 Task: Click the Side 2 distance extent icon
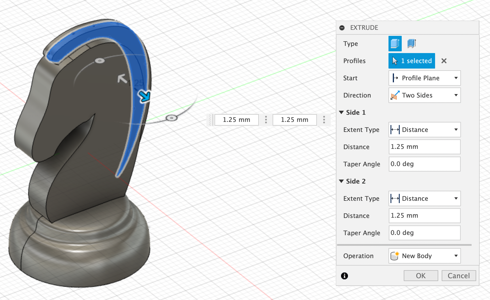[395, 198]
